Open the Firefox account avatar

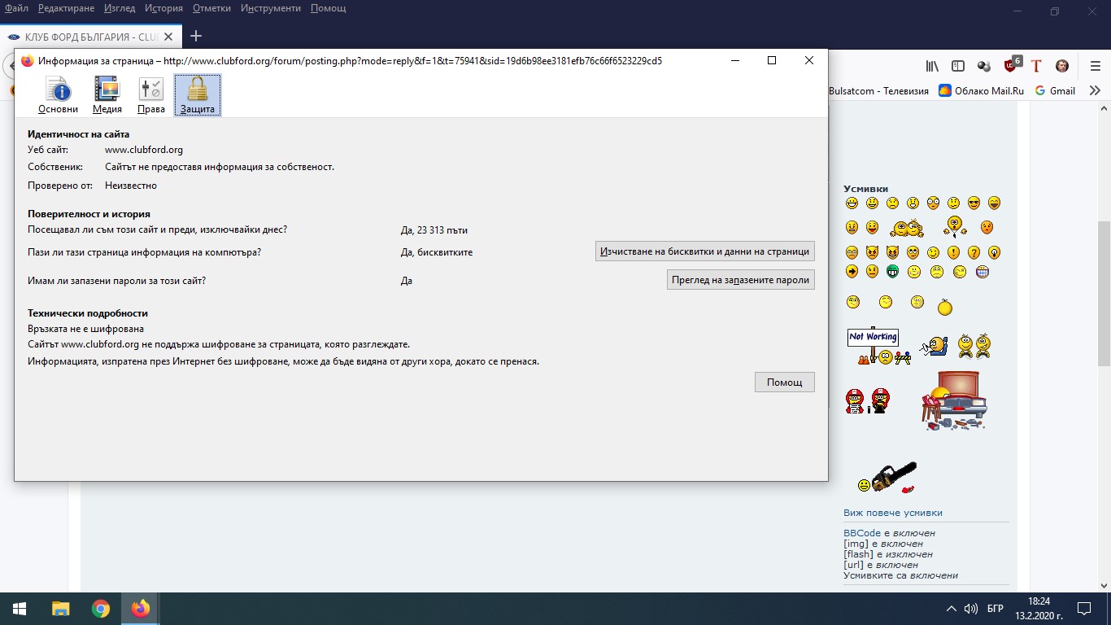(1062, 66)
